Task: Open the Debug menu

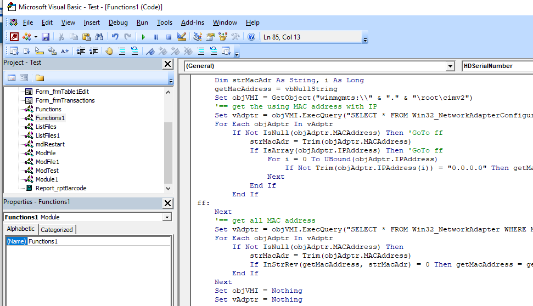Action: click(118, 22)
